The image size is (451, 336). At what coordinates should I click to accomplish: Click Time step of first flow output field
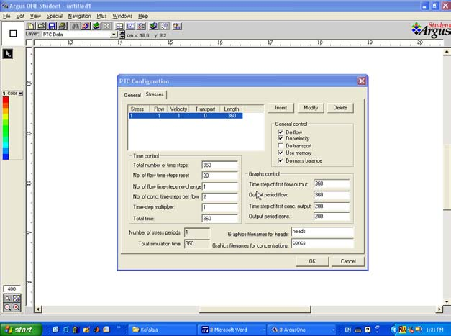[332, 183]
